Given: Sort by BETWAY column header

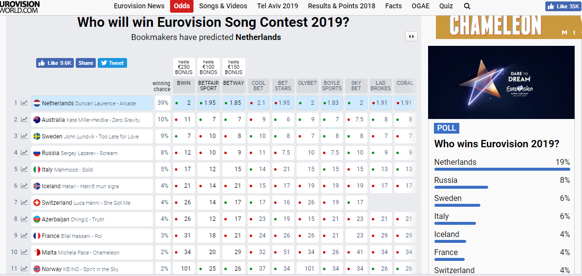Looking at the screenshot, I should (x=234, y=83).
